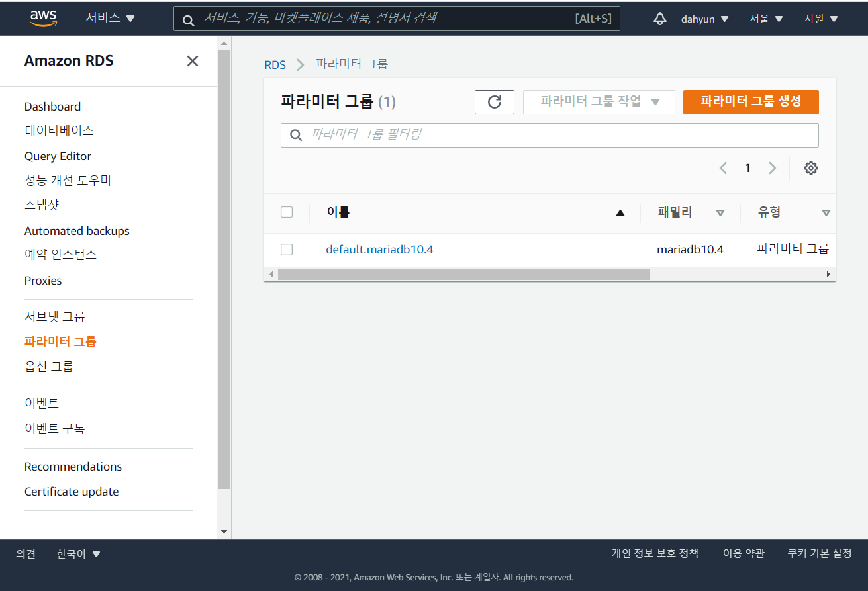Click sidebar scrollbar down arrow
This screenshot has height=591, width=868.
pos(224,531)
